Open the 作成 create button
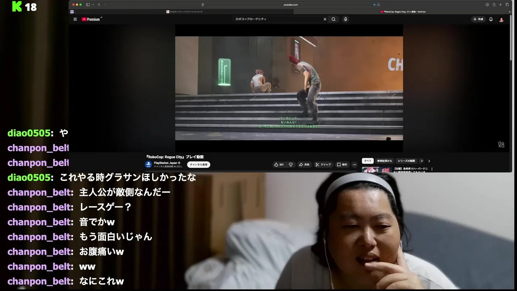This screenshot has height=291, width=517. pyautogui.click(x=478, y=19)
